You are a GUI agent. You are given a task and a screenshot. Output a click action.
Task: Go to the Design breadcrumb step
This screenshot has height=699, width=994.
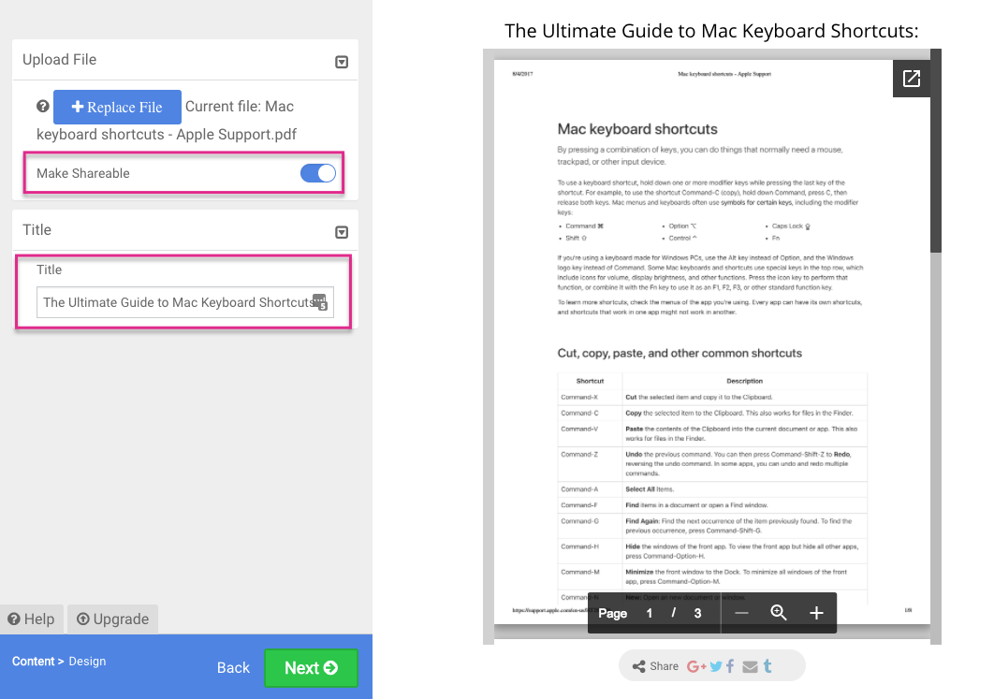point(87,661)
